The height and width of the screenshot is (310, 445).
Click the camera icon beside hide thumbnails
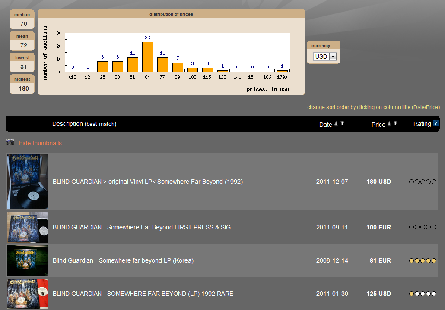coord(10,142)
